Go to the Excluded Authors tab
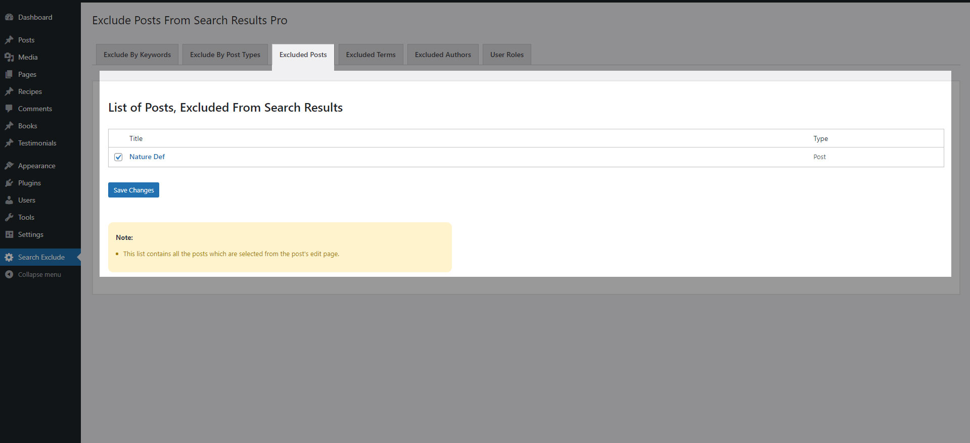970x443 pixels. (x=443, y=55)
